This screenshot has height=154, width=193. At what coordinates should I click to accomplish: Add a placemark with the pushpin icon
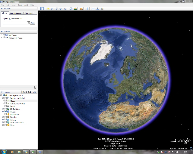click(48, 9)
